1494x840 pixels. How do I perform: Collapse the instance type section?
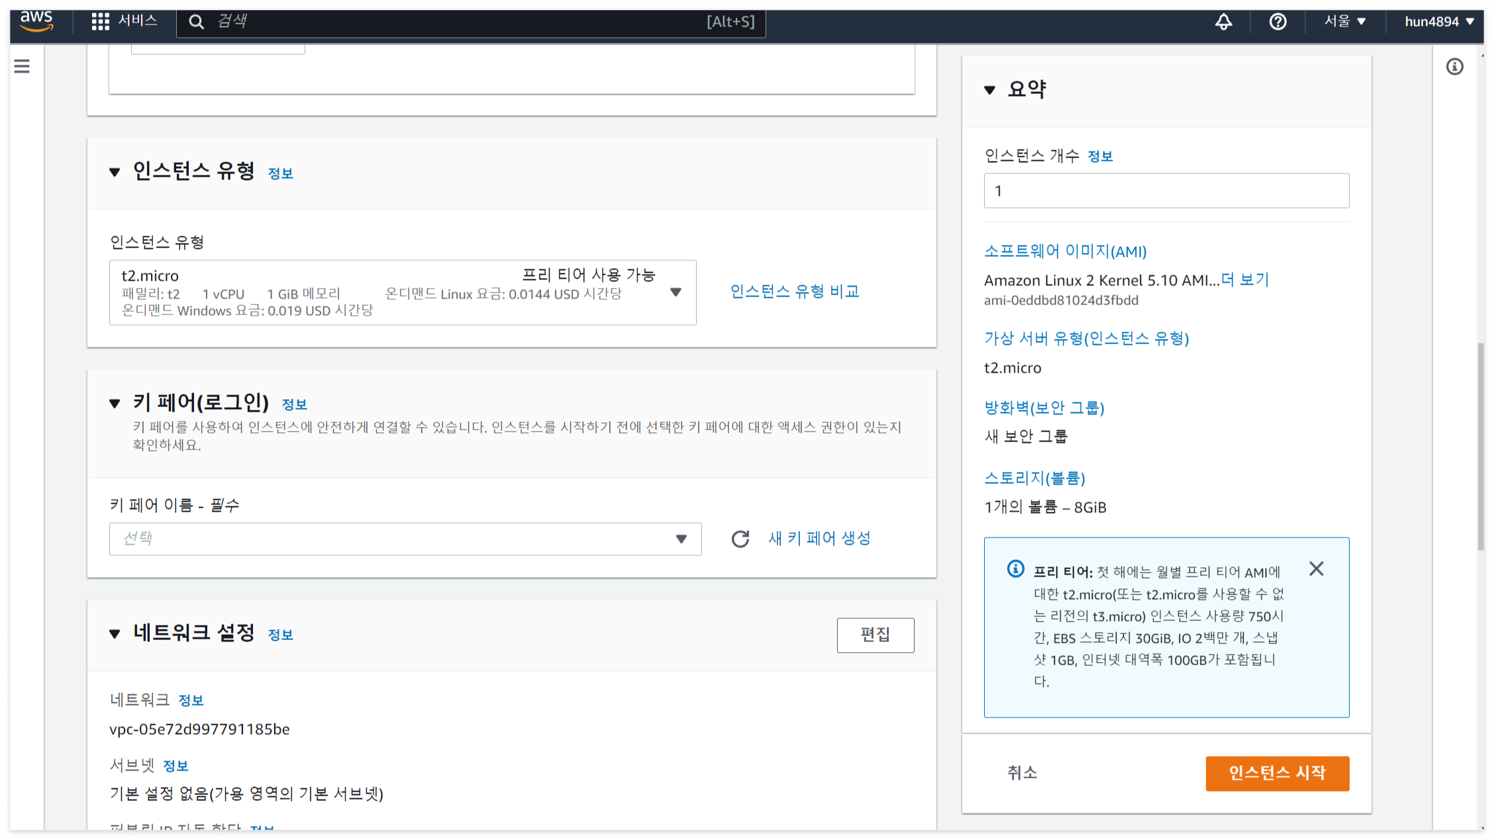coord(115,173)
